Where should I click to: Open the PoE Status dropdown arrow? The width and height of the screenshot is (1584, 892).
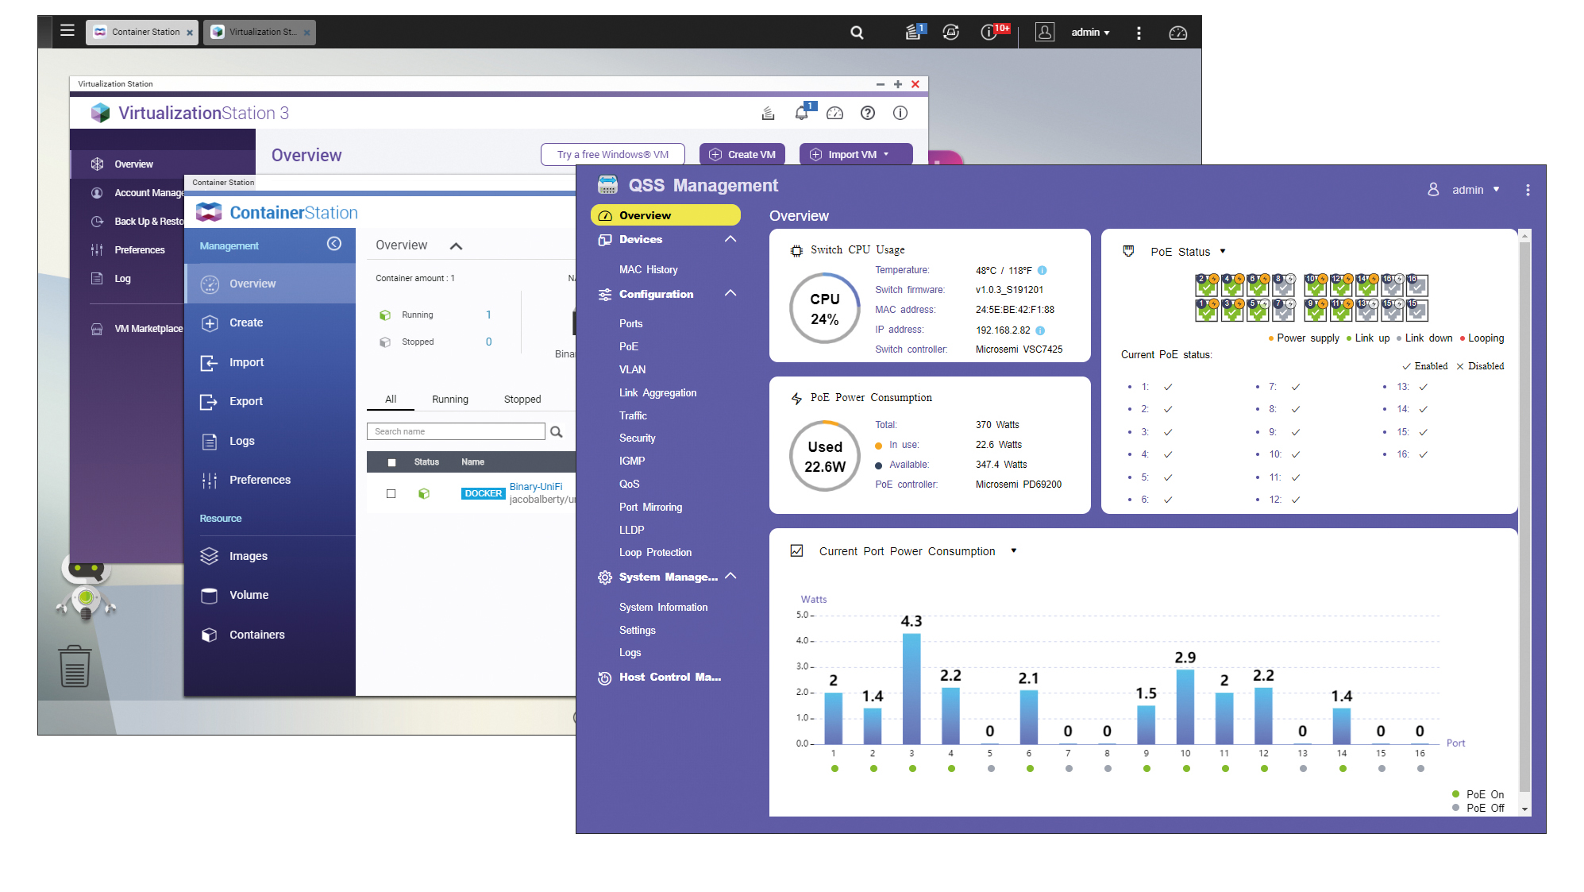[1223, 251]
